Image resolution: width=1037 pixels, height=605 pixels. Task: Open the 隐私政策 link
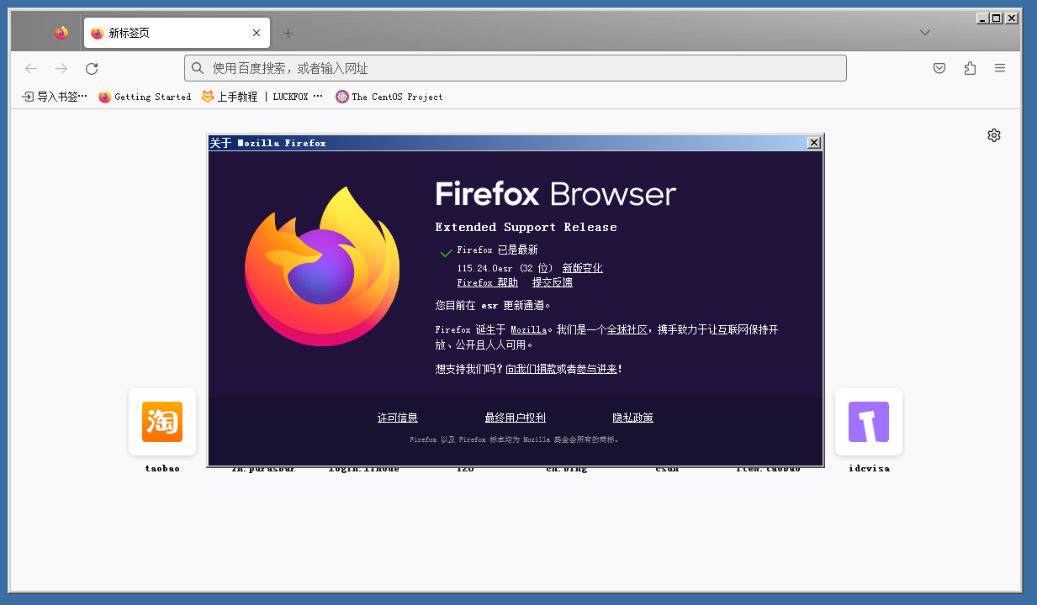coord(632,418)
